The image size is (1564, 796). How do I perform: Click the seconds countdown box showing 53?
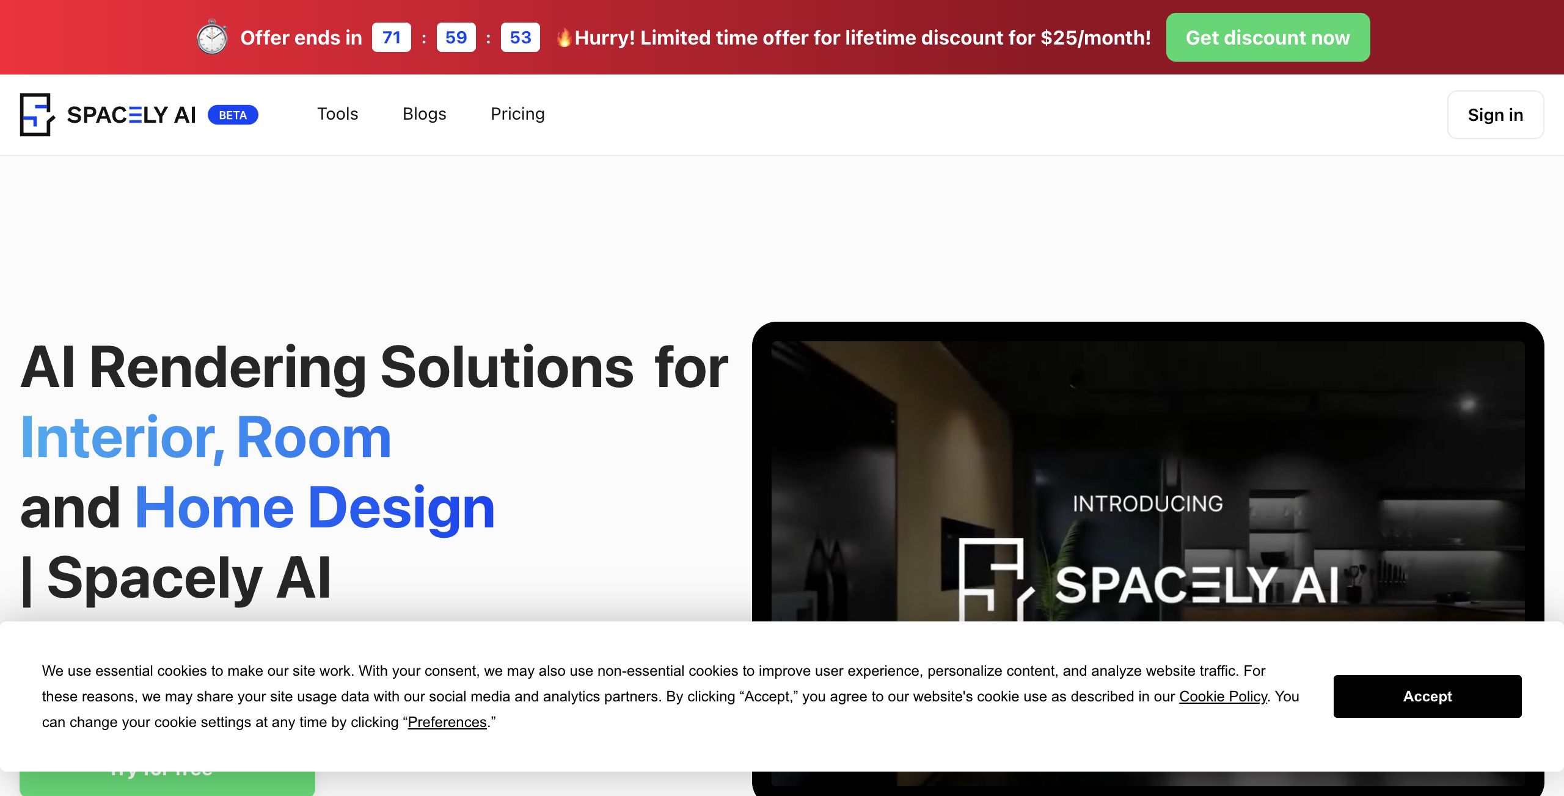click(x=520, y=37)
